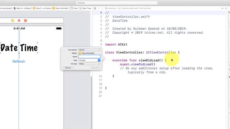Click the 'ViewController.swift' header comment

click(x=128, y=17)
